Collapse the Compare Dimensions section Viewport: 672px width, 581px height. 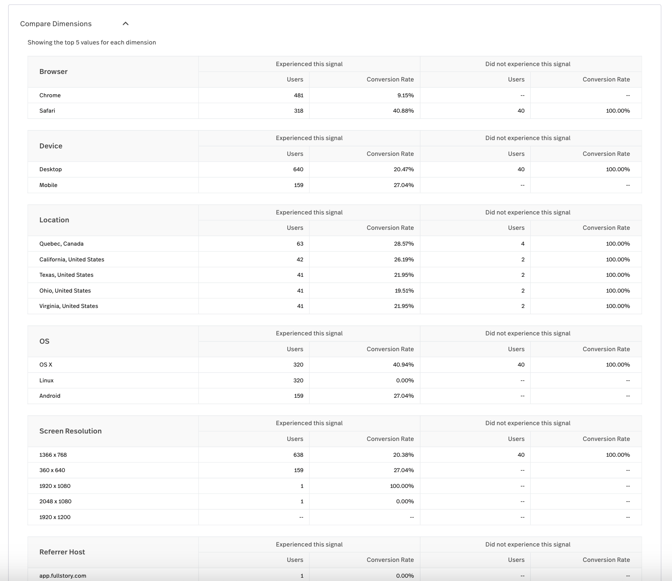tap(126, 24)
